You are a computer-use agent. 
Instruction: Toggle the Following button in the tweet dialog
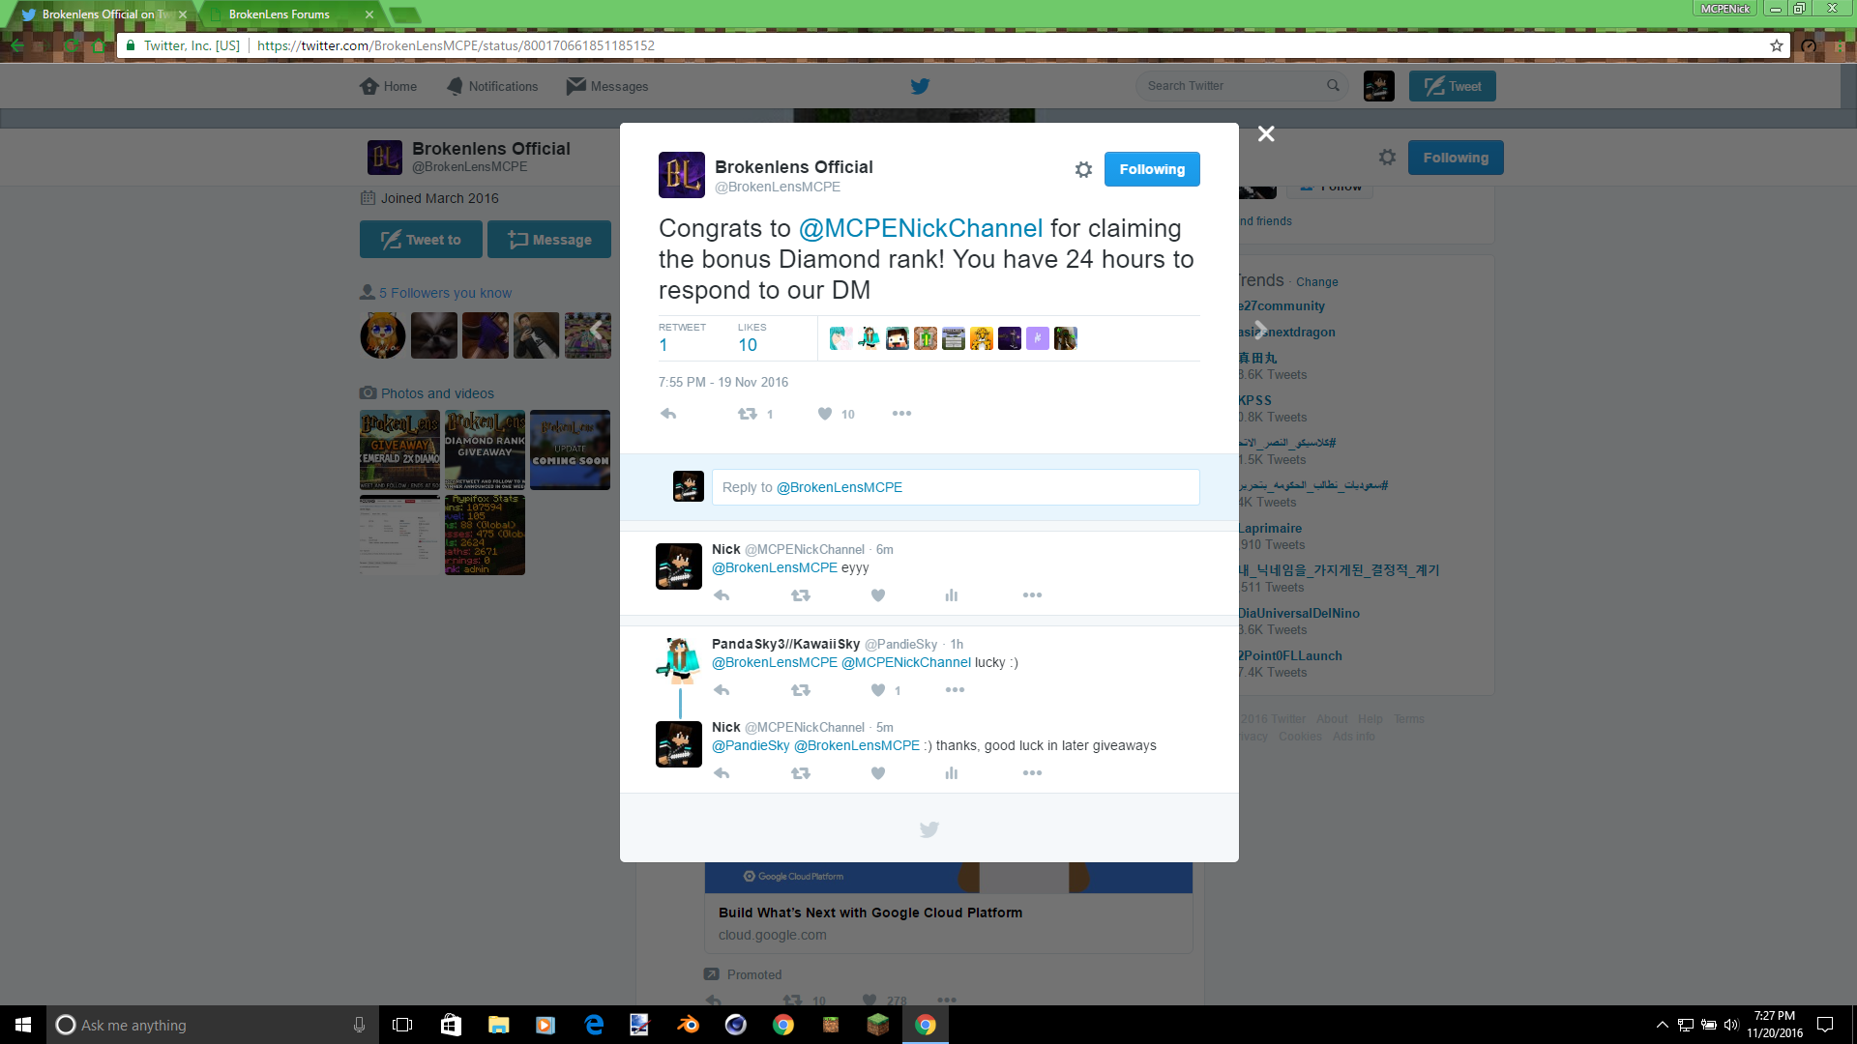pyautogui.click(x=1152, y=169)
